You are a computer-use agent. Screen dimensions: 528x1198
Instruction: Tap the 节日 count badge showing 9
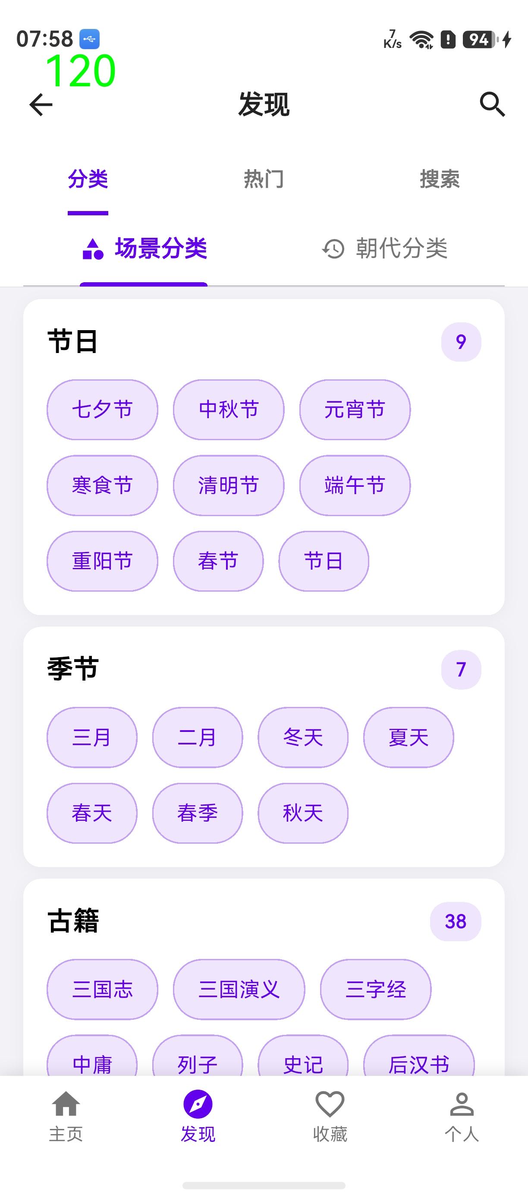(x=461, y=342)
